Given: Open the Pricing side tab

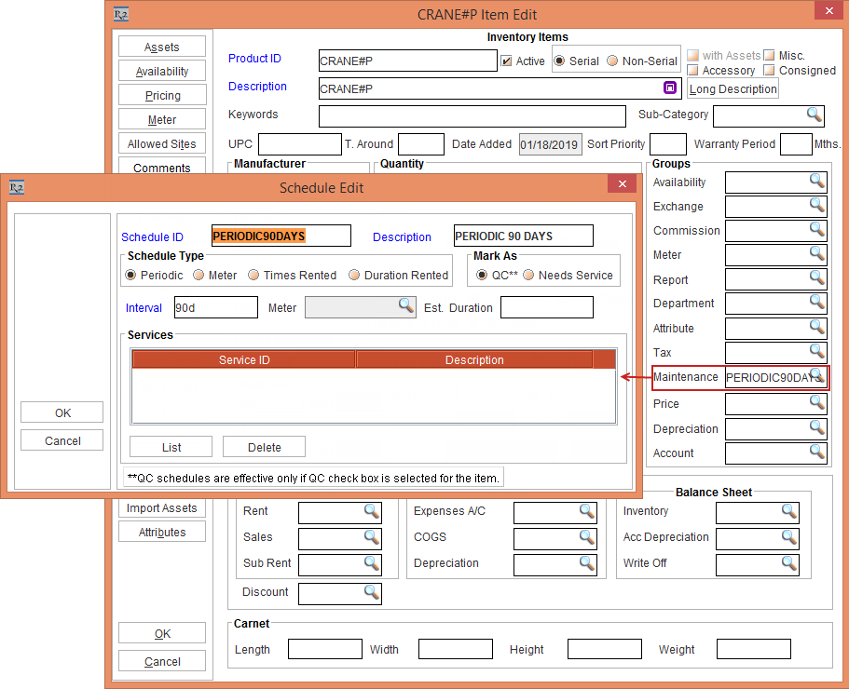Looking at the screenshot, I should (162, 96).
